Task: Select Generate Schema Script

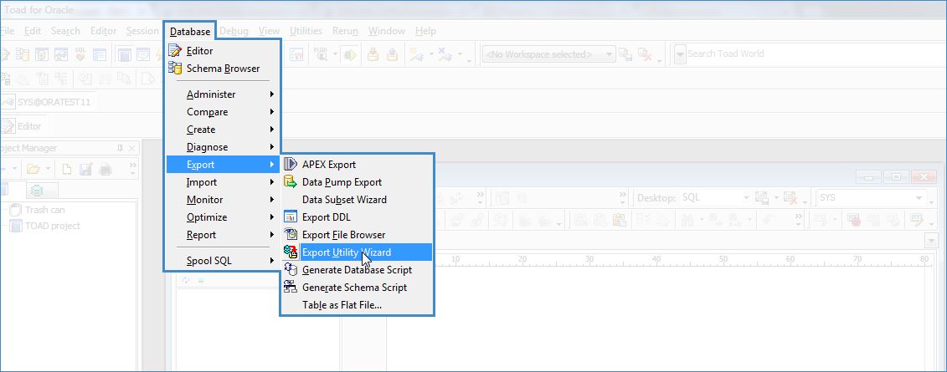Action: pyautogui.click(x=357, y=288)
